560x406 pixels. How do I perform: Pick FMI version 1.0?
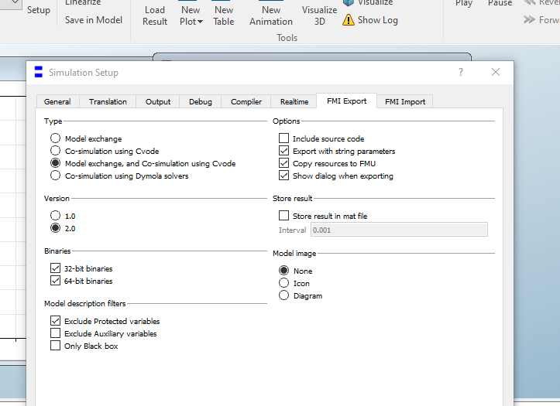pyautogui.click(x=55, y=216)
